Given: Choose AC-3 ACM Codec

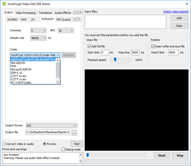Looking at the screenshot, I should tap(33, 82).
